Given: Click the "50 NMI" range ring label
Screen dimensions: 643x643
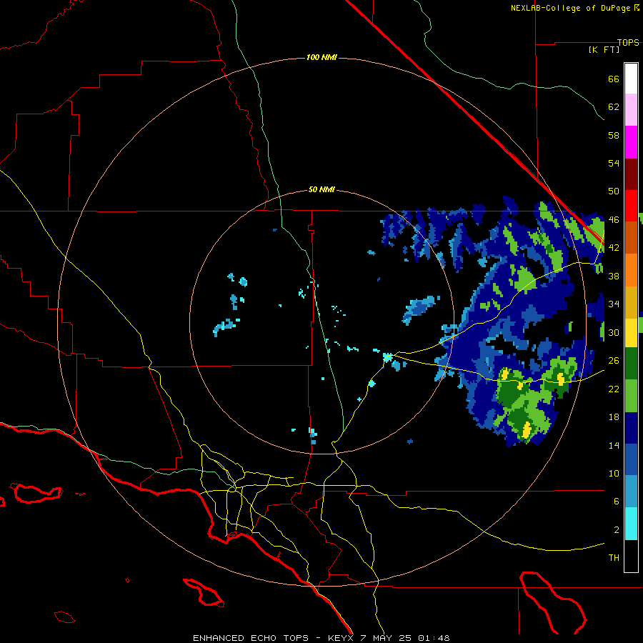Looking at the screenshot, I should point(321,189).
